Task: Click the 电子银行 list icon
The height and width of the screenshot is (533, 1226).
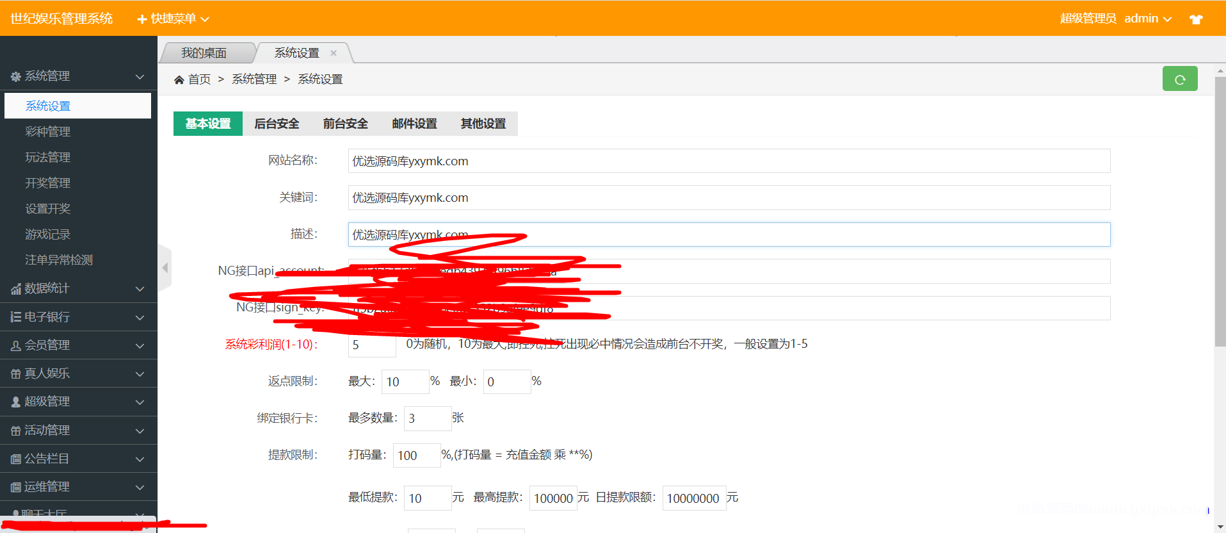Action: click(16, 317)
